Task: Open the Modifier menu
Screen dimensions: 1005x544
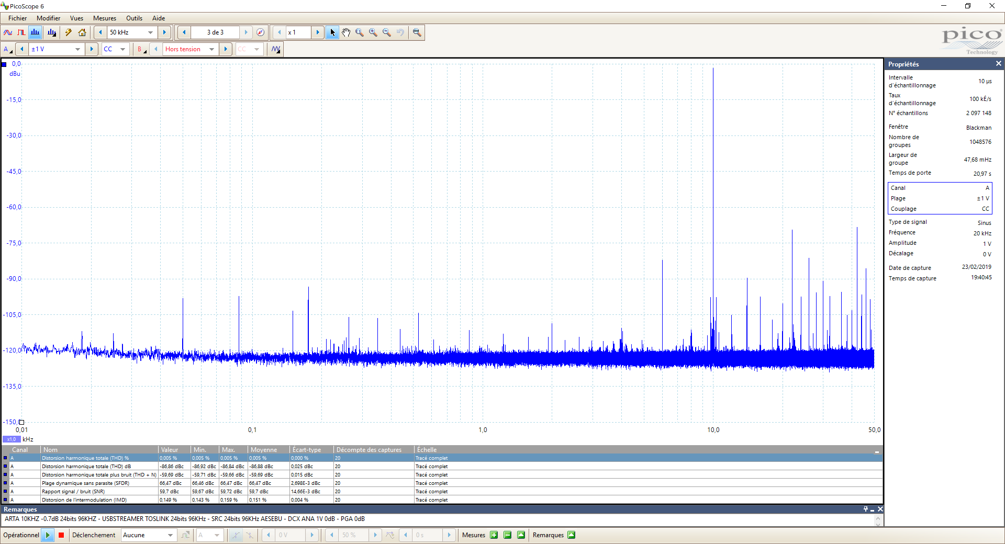Action: tap(48, 18)
